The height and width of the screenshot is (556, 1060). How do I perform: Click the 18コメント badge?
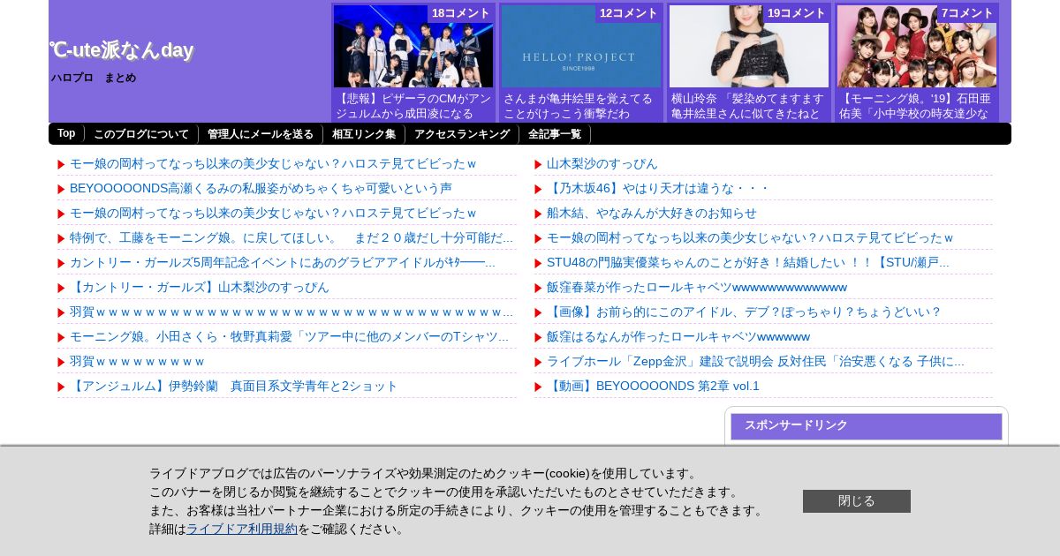(460, 13)
